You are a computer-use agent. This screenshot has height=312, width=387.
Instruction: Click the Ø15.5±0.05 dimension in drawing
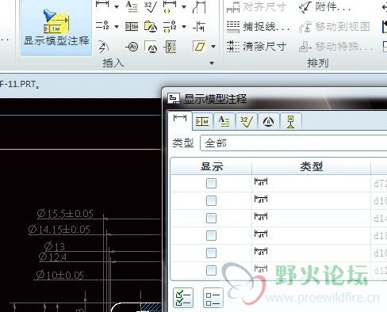(x=65, y=214)
